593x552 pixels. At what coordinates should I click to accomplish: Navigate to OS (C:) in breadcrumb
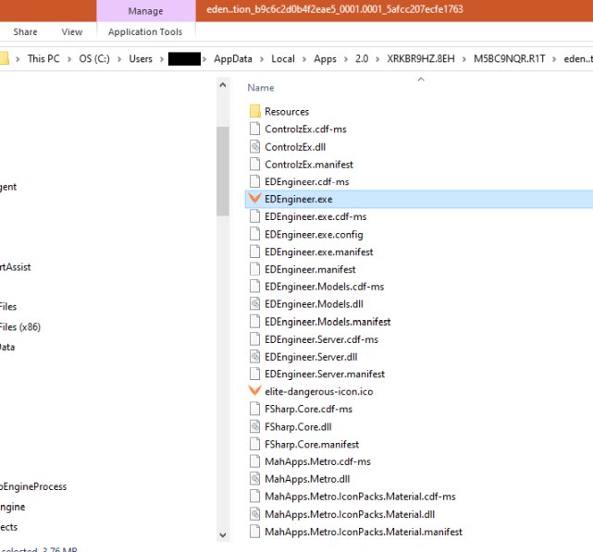[94, 58]
